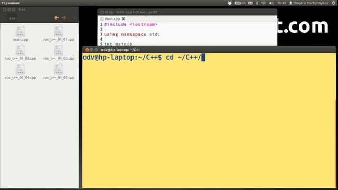Open the system gear menu in panel
This screenshot has height=190, width=338.
333,3
